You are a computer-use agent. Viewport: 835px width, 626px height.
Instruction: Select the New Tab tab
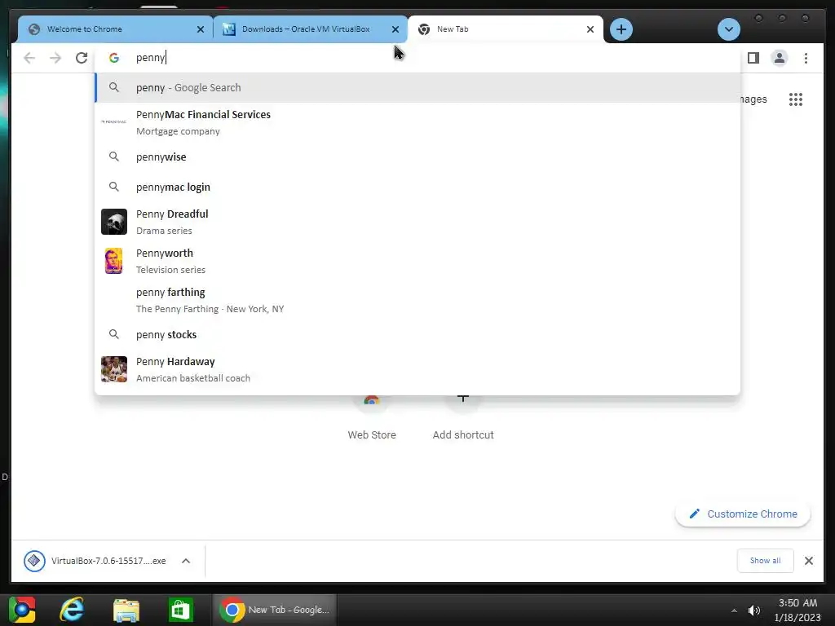click(505, 29)
